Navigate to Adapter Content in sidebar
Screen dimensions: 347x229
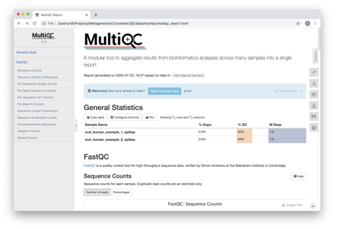(x=28, y=130)
